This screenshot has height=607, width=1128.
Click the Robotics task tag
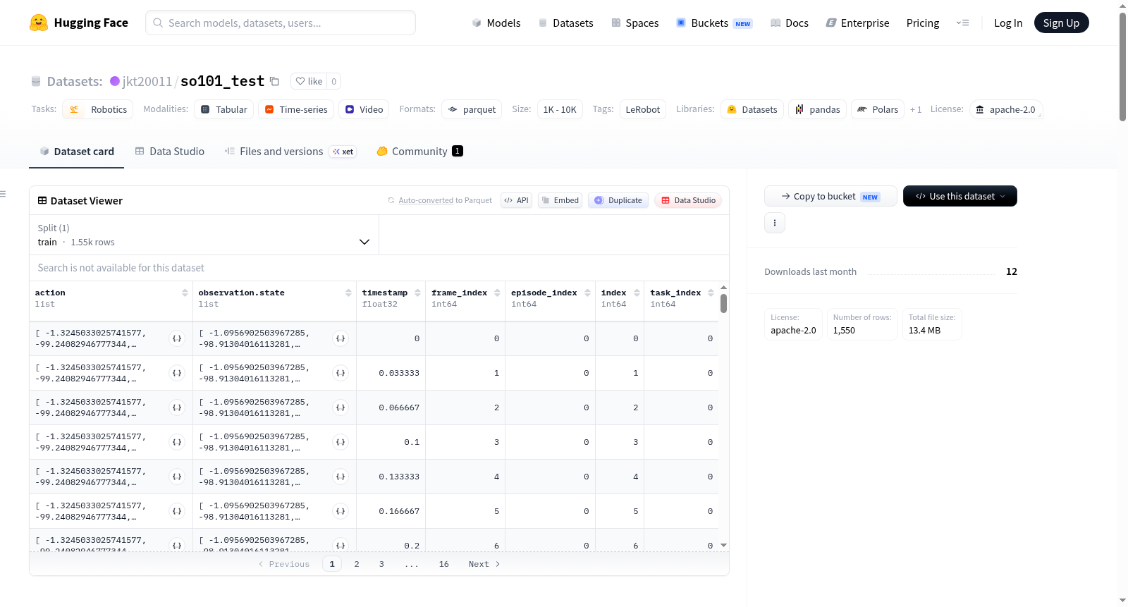pyautogui.click(x=98, y=109)
